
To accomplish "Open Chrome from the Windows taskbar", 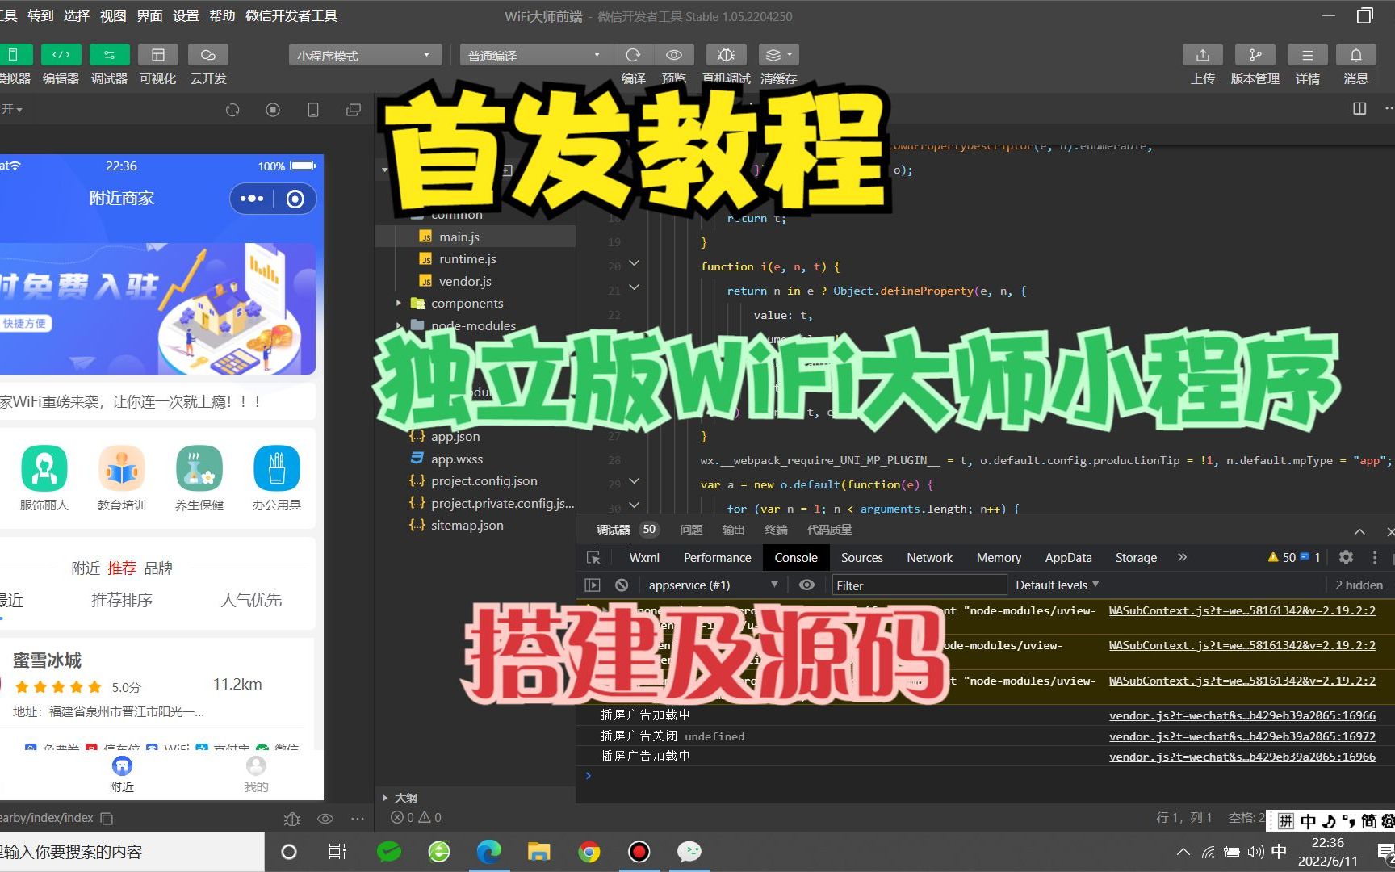I will tap(589, 852).
